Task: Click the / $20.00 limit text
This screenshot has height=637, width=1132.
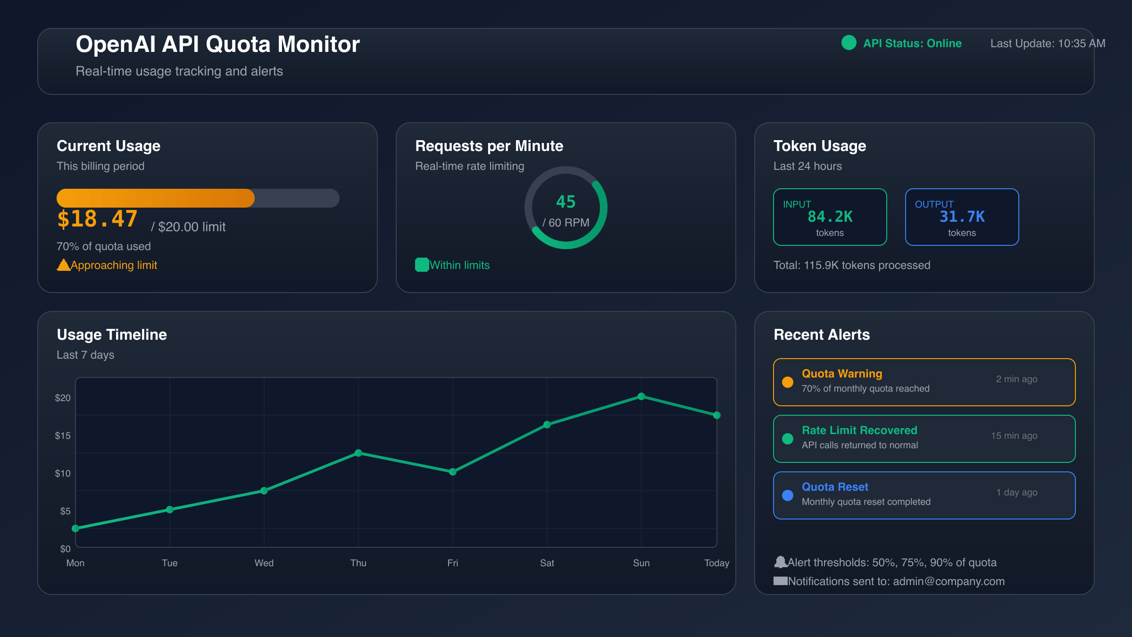Action: (x=188, y=227)
